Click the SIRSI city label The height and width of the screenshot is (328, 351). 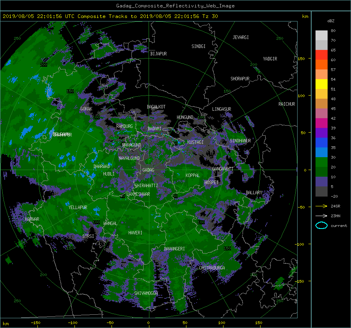88,236
